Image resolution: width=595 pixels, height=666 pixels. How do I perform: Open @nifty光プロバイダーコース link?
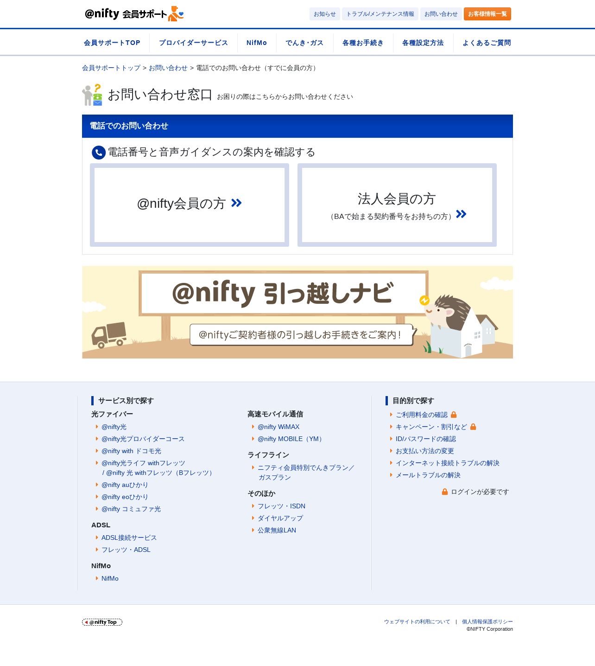point(143,439)
